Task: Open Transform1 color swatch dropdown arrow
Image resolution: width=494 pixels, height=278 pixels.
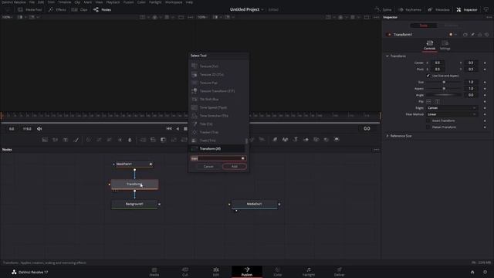Action: (455, 34)
